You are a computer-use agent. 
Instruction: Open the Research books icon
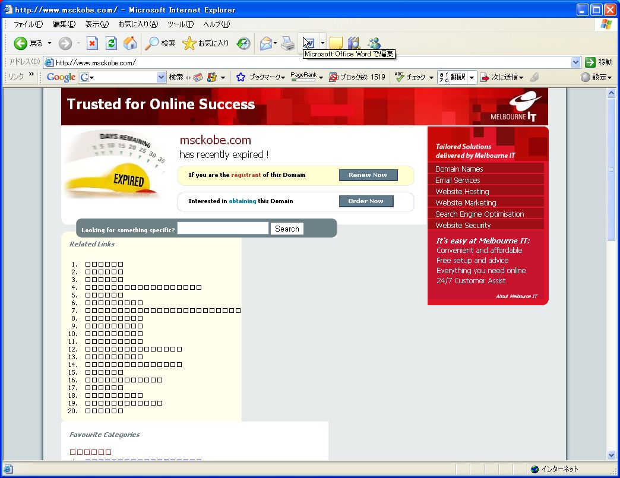(x=354, y=43)
